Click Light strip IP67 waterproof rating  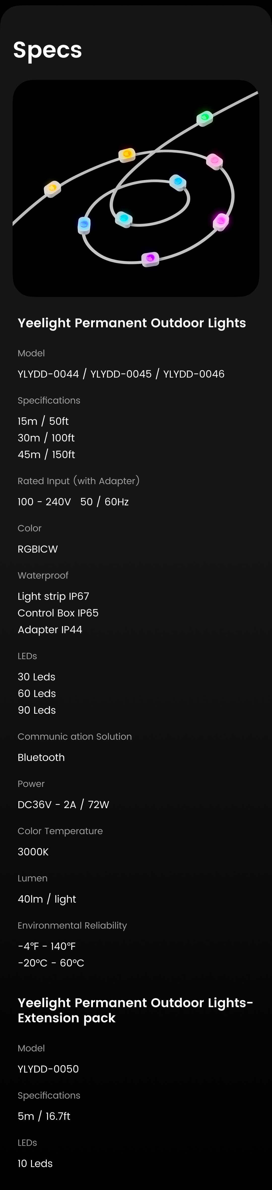tap(53, 596)
